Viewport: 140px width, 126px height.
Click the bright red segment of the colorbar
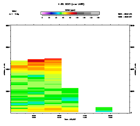point(72,13)
